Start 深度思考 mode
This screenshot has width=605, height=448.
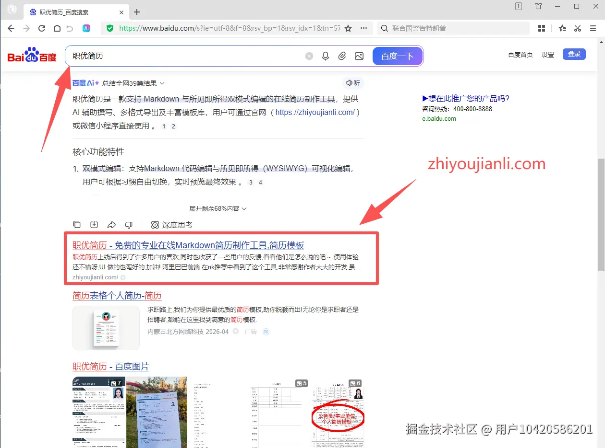172,225
